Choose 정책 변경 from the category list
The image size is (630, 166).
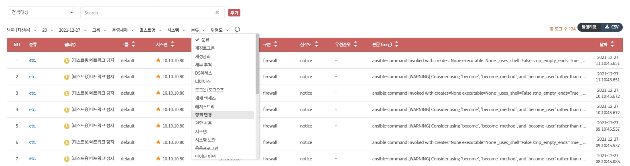click(x=203, y=115)
